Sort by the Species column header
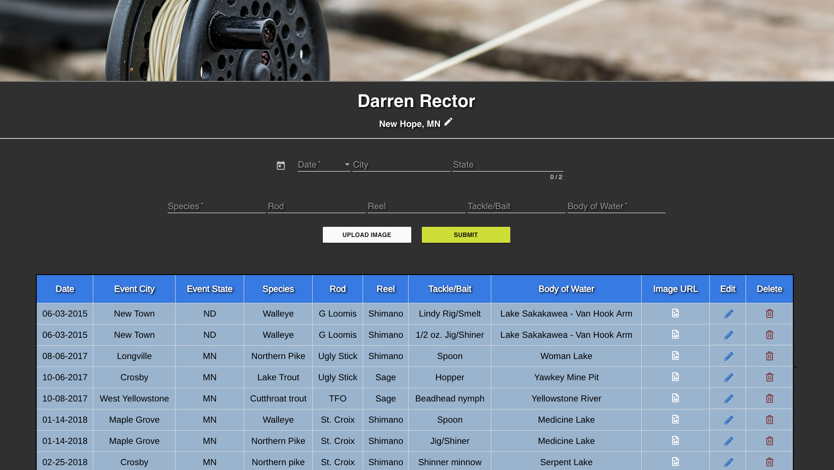The image size is (834, 470). tap(278, 289)
